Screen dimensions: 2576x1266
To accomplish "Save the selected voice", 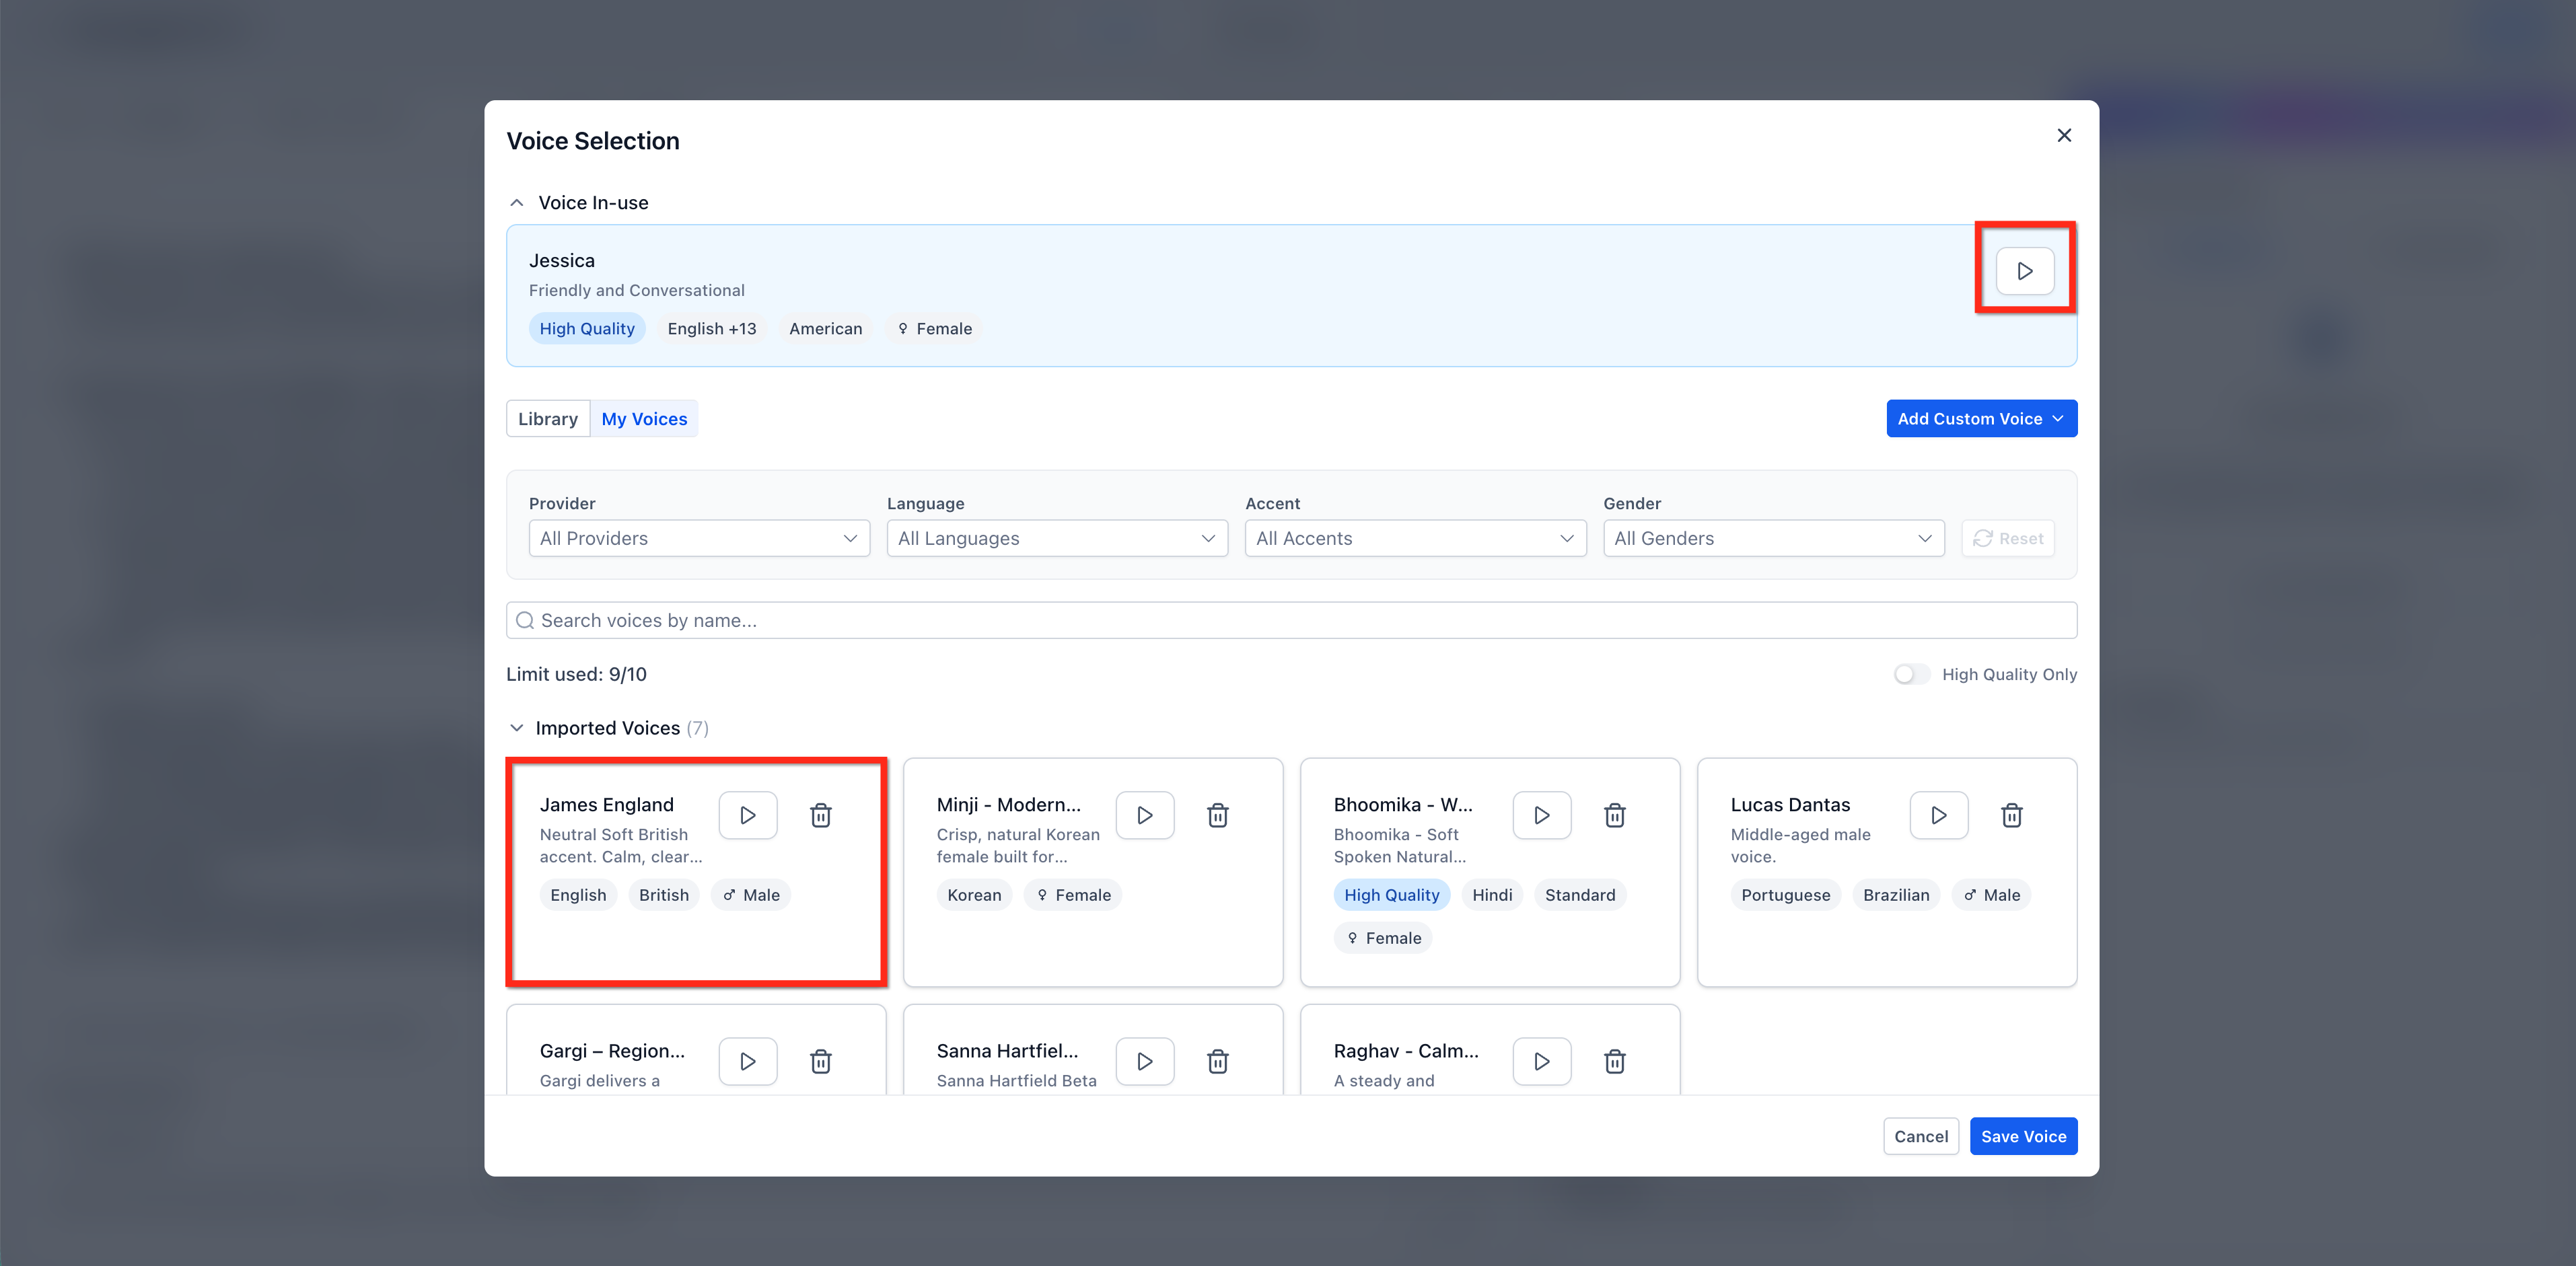I will [x=2023, y=1136].
